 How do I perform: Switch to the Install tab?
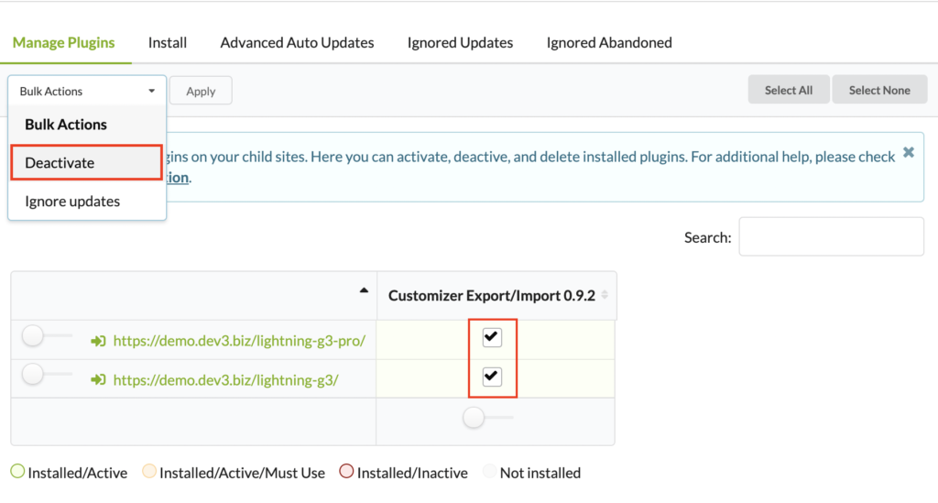point(168,42)
